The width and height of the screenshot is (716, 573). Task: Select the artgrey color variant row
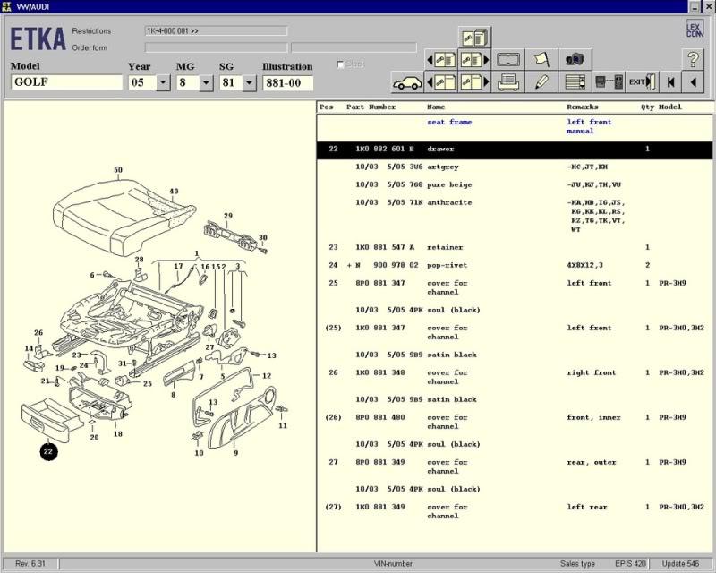(x=515, y=167)
